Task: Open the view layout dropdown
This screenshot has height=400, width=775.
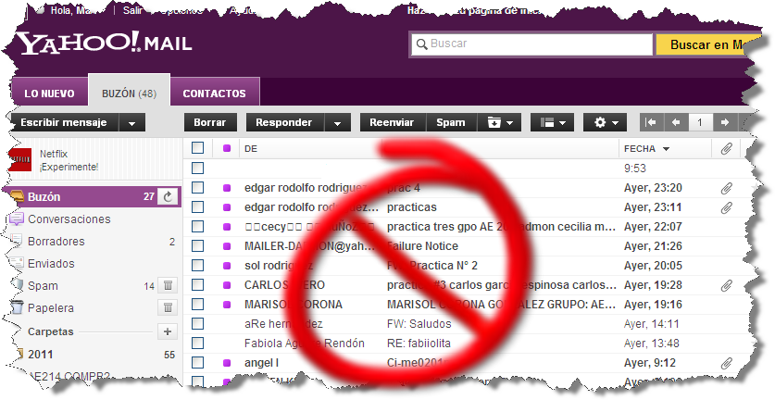Action: point(552,122)
